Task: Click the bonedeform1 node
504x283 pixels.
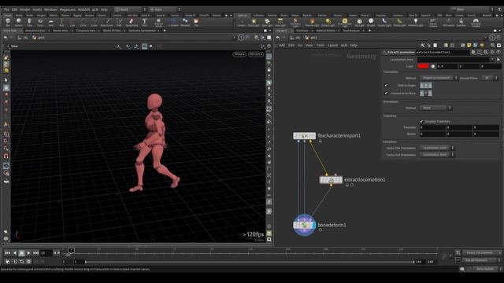Action: point(304,225)
